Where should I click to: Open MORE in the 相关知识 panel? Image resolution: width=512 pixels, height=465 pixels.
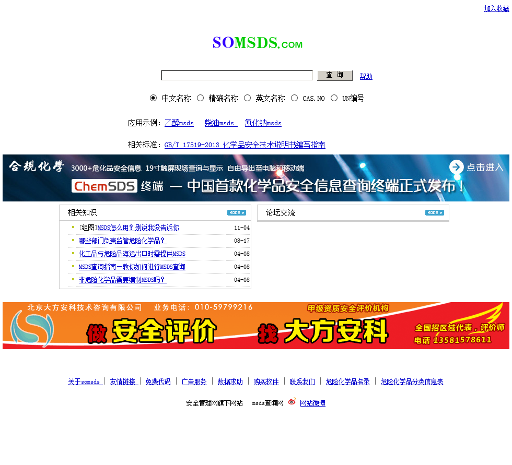point(236,212)
